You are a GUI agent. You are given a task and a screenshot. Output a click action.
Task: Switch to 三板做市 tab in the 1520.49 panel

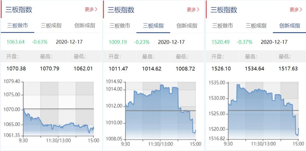(x=222, y=26)
